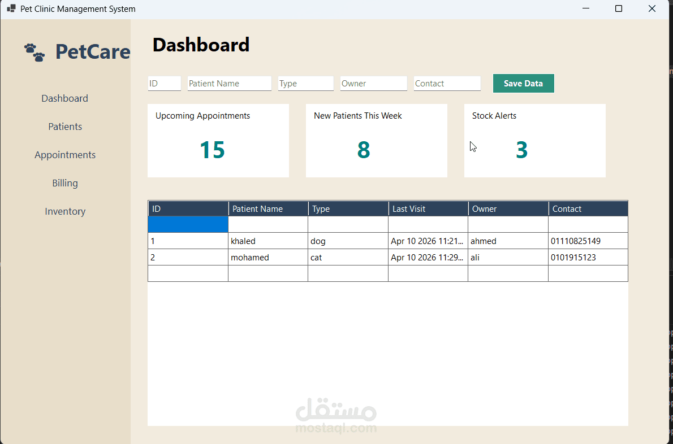Image resolution: width=673 pixels, height=444 pixels.
Task: Select the ID cell for row 2
Action: [x=188, y=257]
